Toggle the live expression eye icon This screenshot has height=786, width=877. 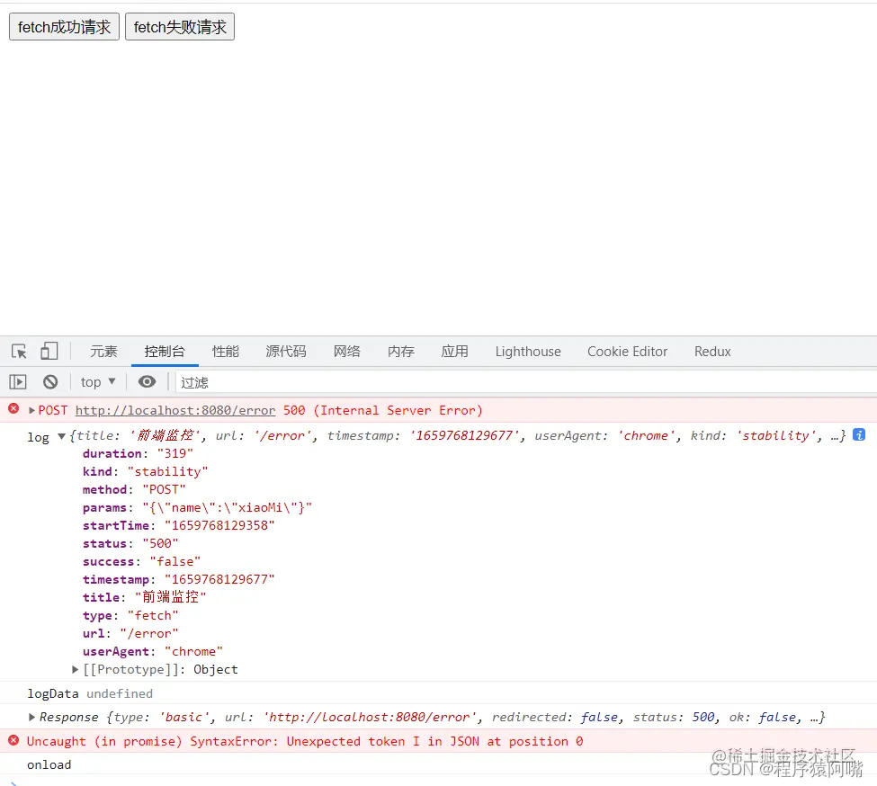point(148,382)
